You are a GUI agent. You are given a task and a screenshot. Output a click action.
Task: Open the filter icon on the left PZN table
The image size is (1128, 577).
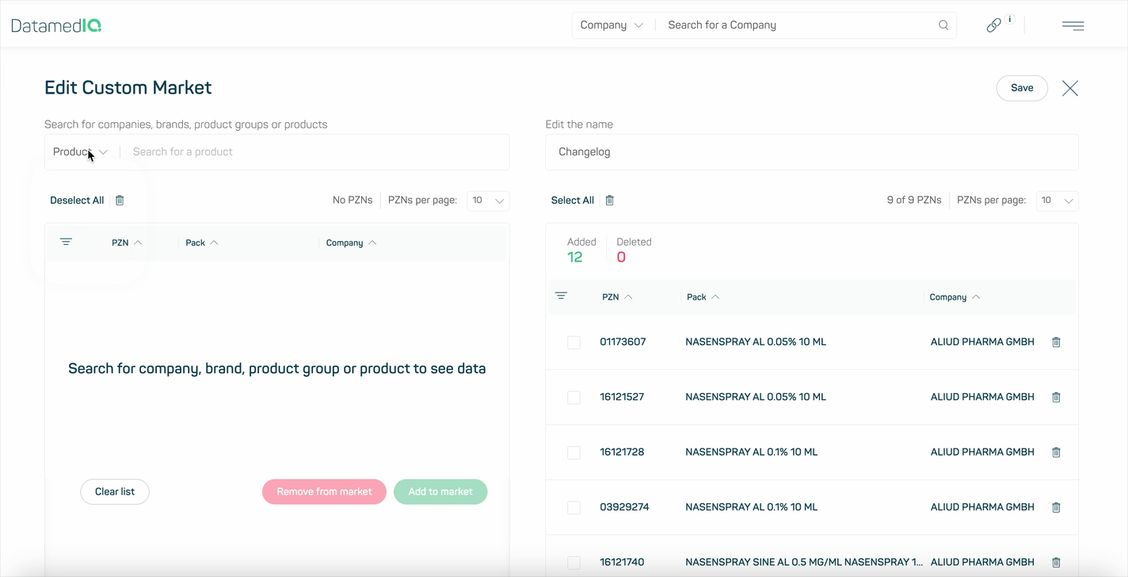pyautogui.click(x=66, y=242)
